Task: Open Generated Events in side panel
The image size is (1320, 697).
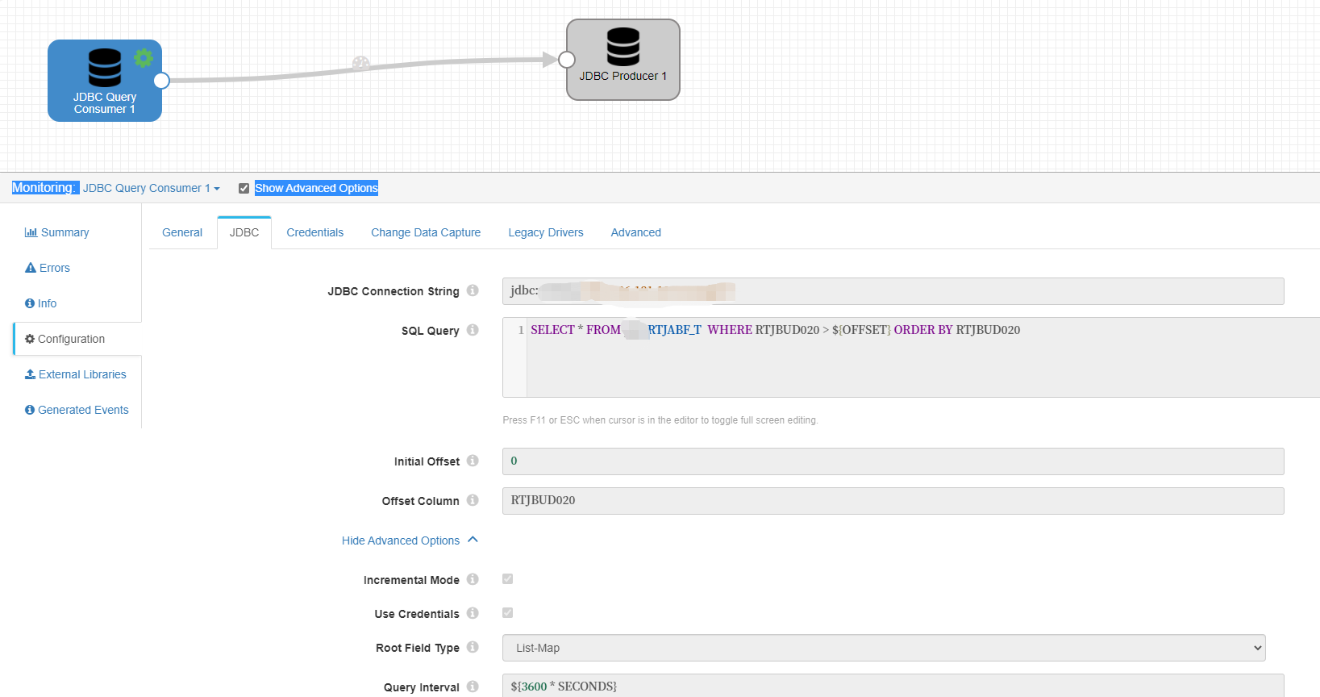Action: point(77,410)
